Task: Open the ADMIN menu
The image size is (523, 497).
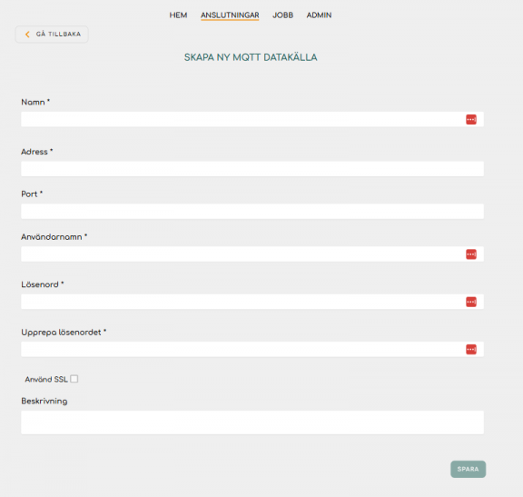Action: coord(319,15)
